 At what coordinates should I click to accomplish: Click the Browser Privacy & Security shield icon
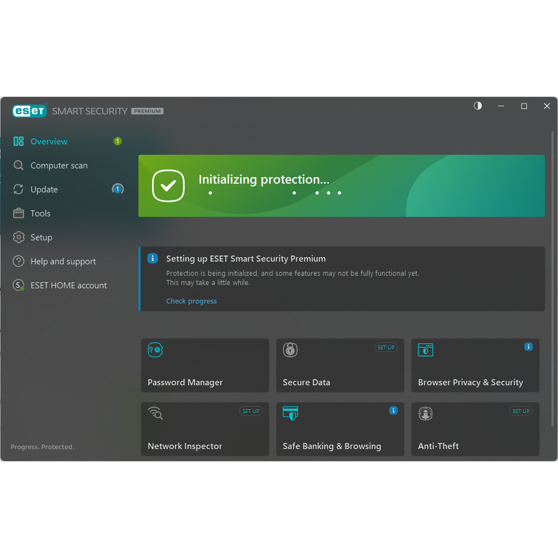coord(426,350)
